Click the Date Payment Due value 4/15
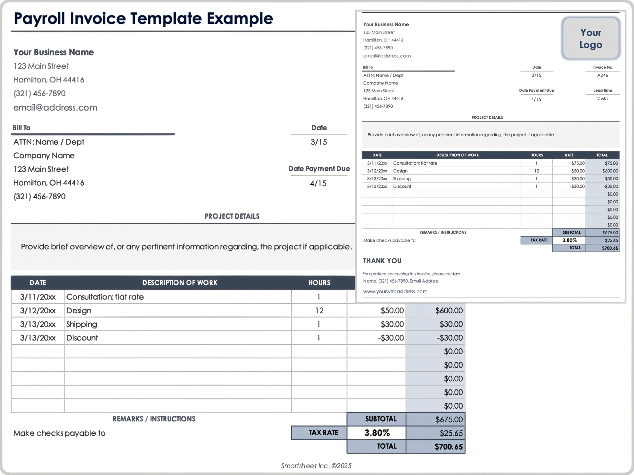Viewport: 634px width, 475px height. [x=319, y=183]
